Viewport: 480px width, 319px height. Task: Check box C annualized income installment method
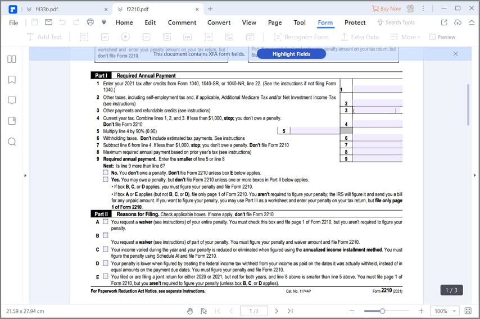(x=106, y=249)
